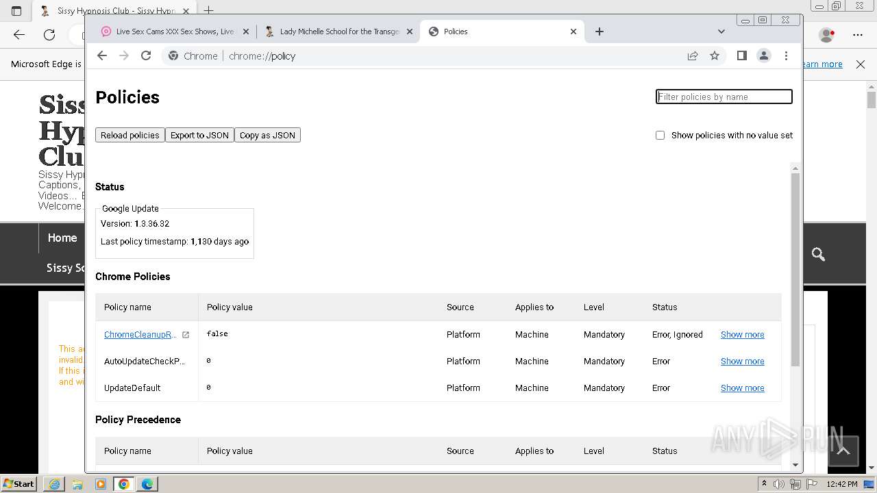Show hidden system tray icons
Viewport: 877px width, 493px height.
(x=765, y=484)
